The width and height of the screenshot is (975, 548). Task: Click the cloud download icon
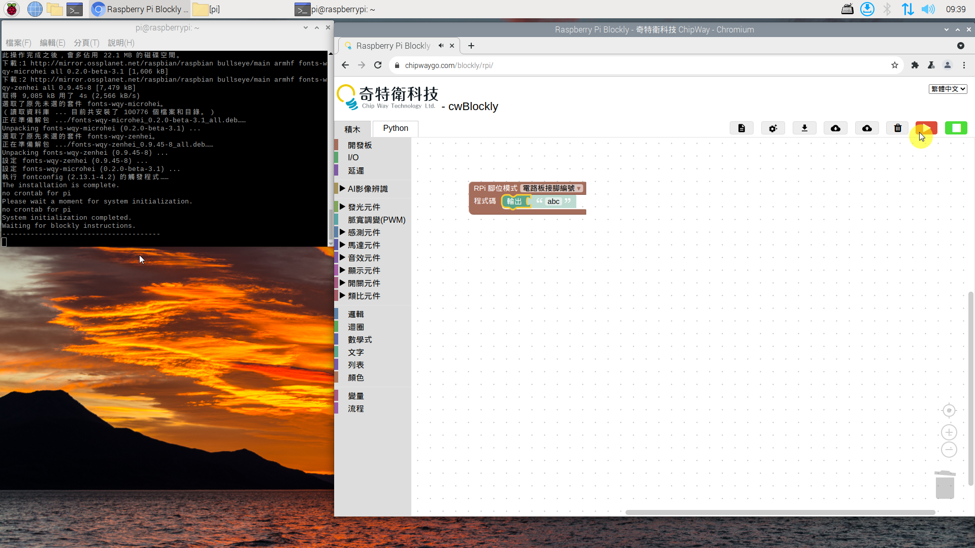click(835, 128)
